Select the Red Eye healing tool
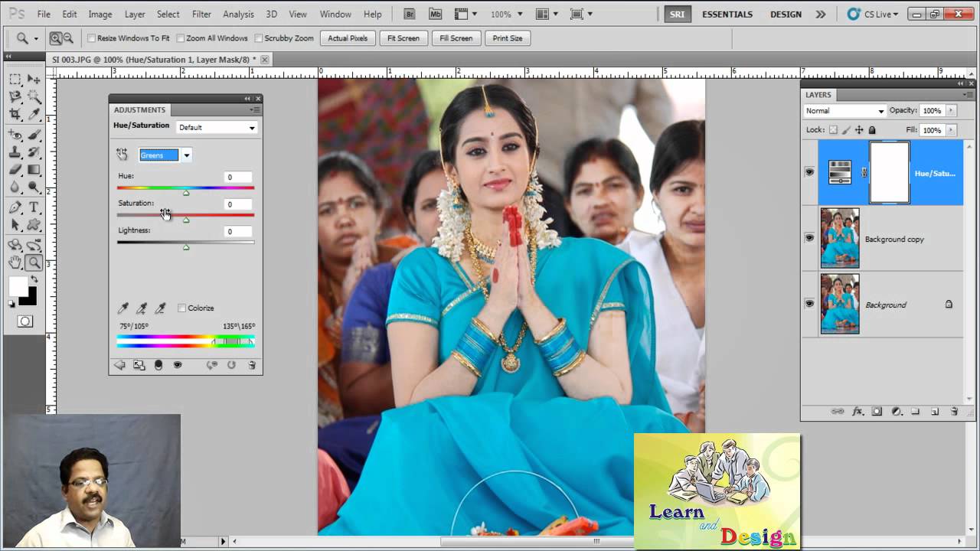980x551 pixels. coord(15,135)
